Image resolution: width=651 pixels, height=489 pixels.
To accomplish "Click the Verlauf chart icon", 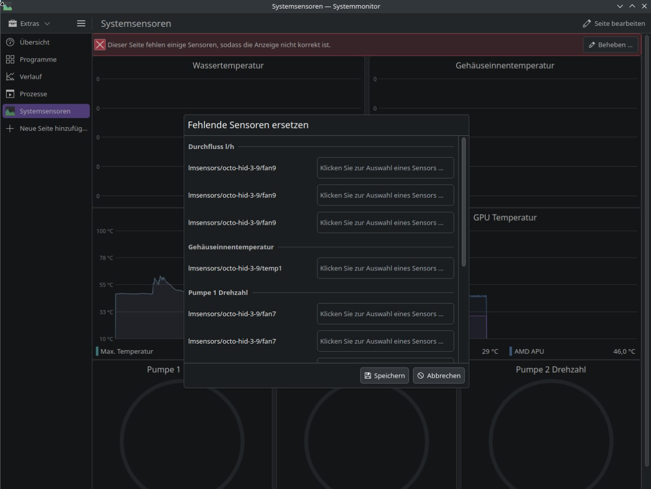I will click(10, 77).
